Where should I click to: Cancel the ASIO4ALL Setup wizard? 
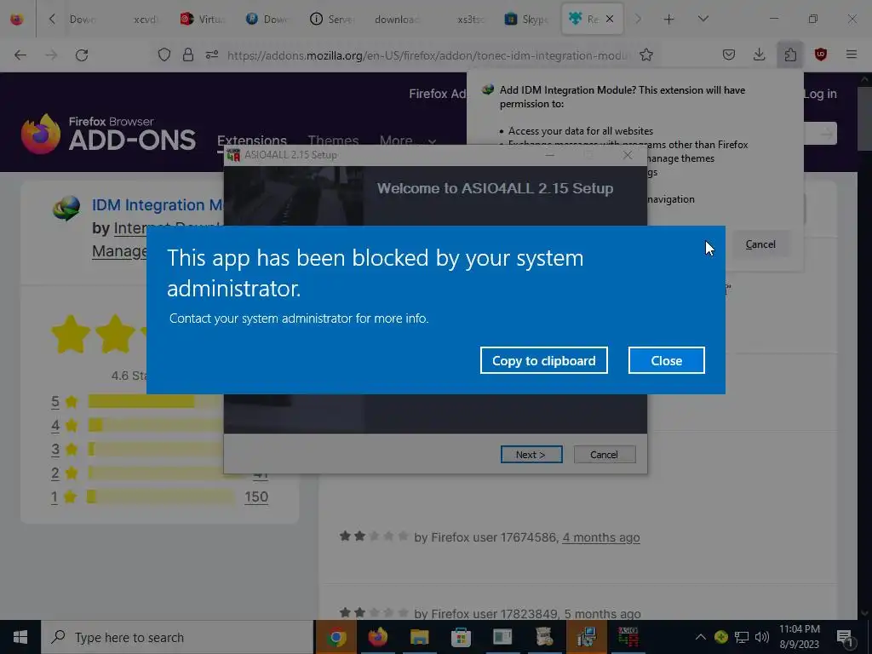(604, 455)
